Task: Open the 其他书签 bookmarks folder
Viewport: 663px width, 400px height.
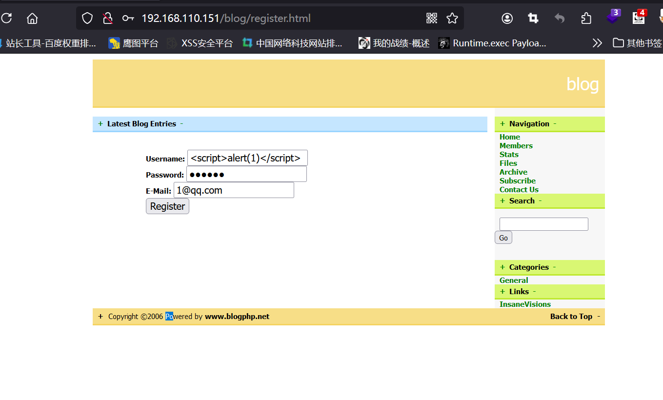Action: (637, 43)
